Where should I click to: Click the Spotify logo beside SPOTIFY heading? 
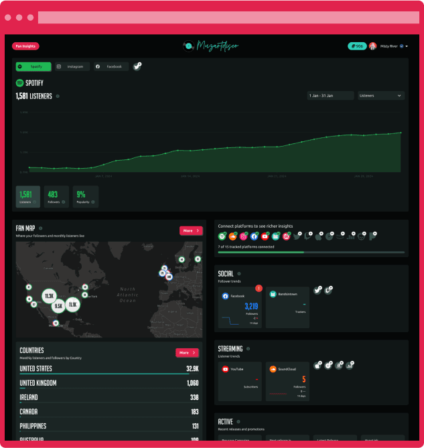pyautogui.click(x=19, y=83)
